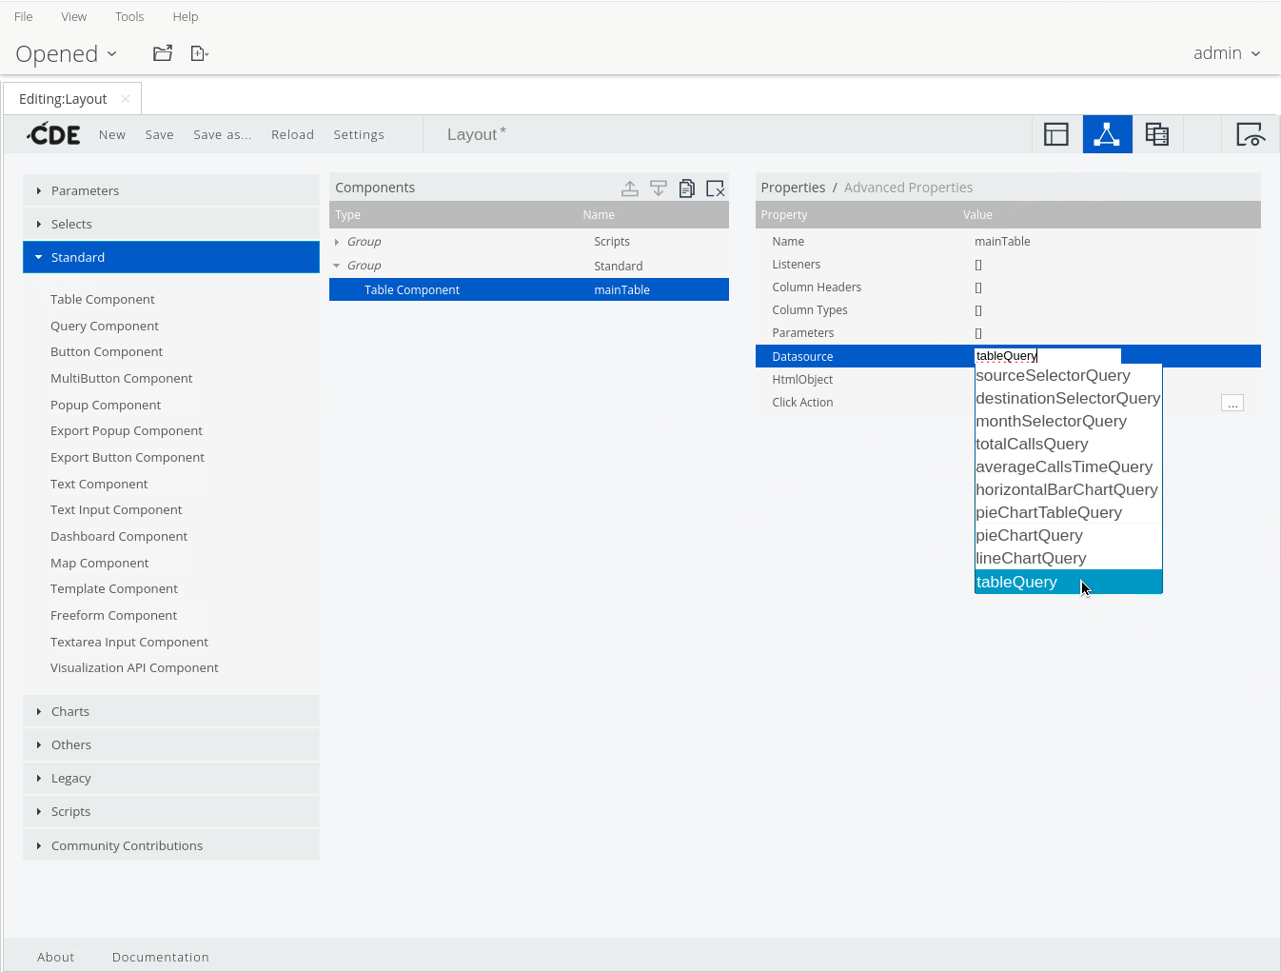Switch to the Datasources panel icon
The height and width of the screenshot is (972, 1281).
point(1156,134)
